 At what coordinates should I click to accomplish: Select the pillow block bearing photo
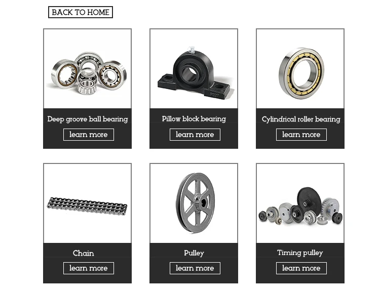[194, 68]
